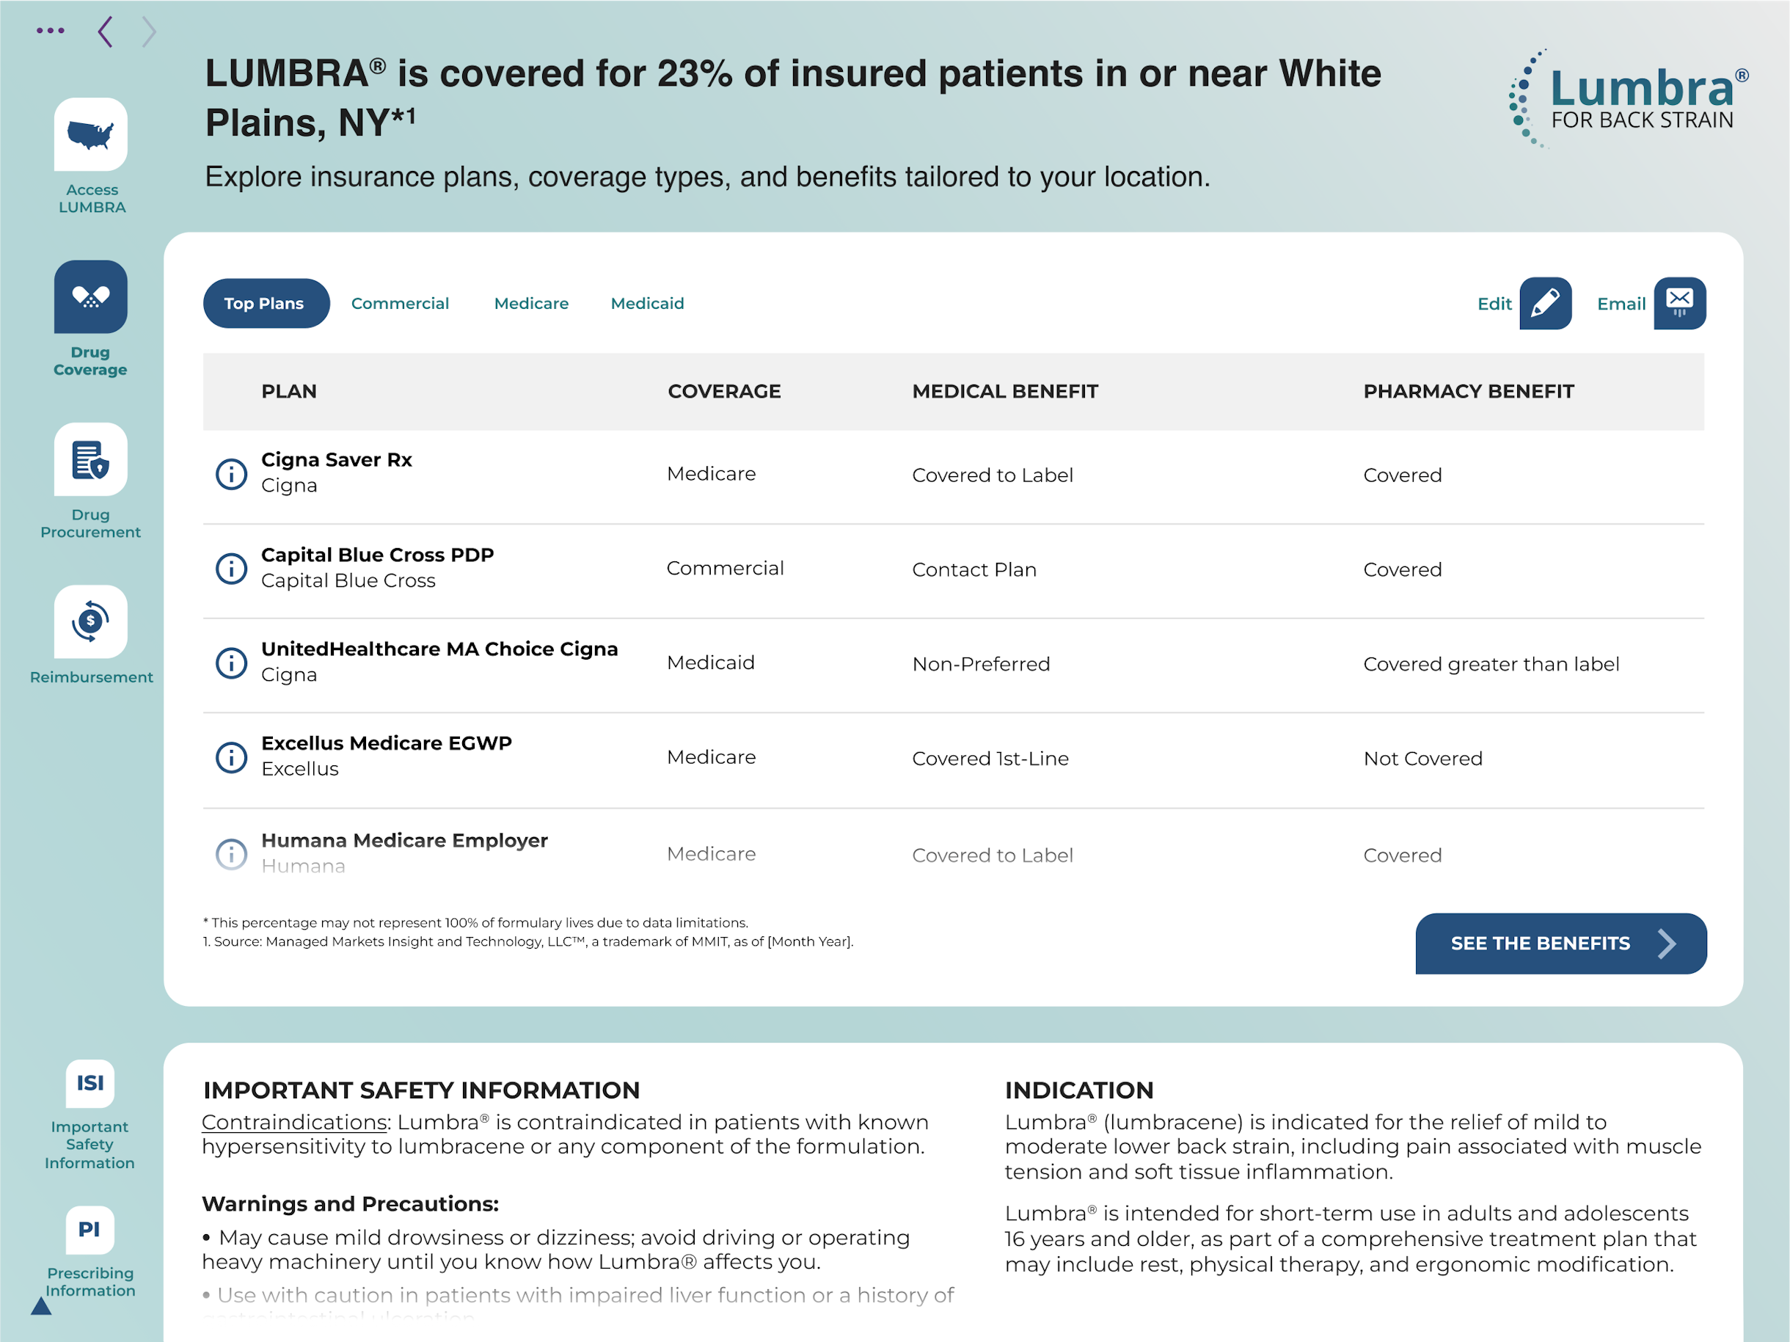
Task: Click the Edit pencil icon
Action: [x=1546, y=304]
